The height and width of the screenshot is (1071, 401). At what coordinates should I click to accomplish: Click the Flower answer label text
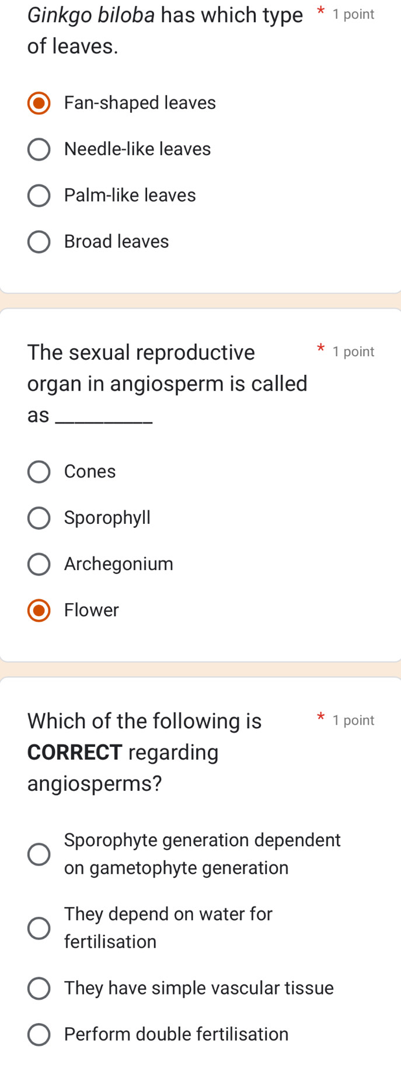pos(92,610)
